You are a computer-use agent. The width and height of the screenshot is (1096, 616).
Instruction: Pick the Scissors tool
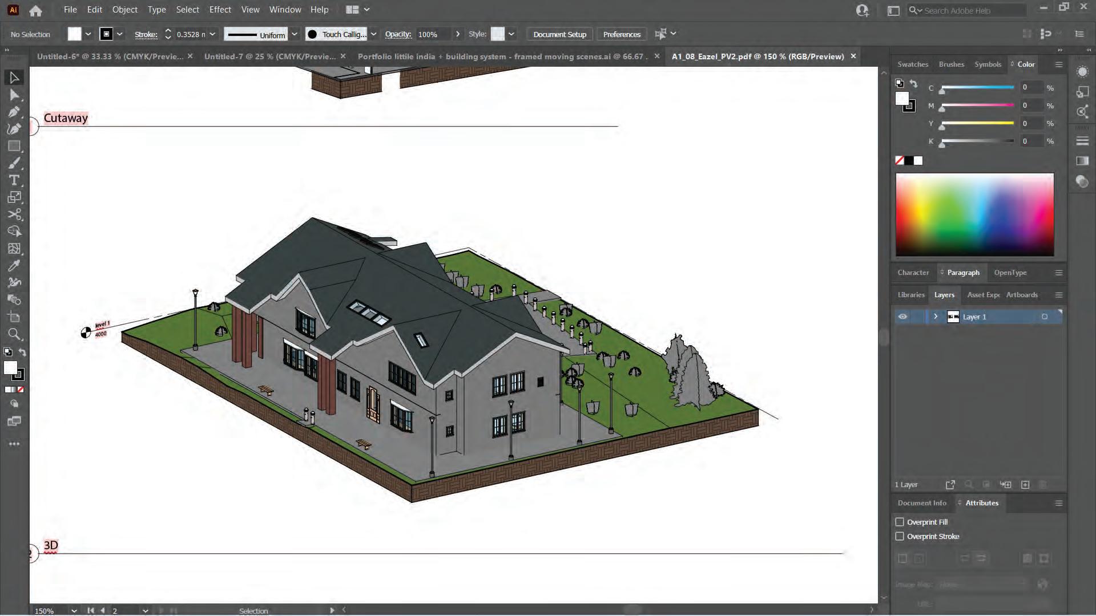click(x=14, y=214)
